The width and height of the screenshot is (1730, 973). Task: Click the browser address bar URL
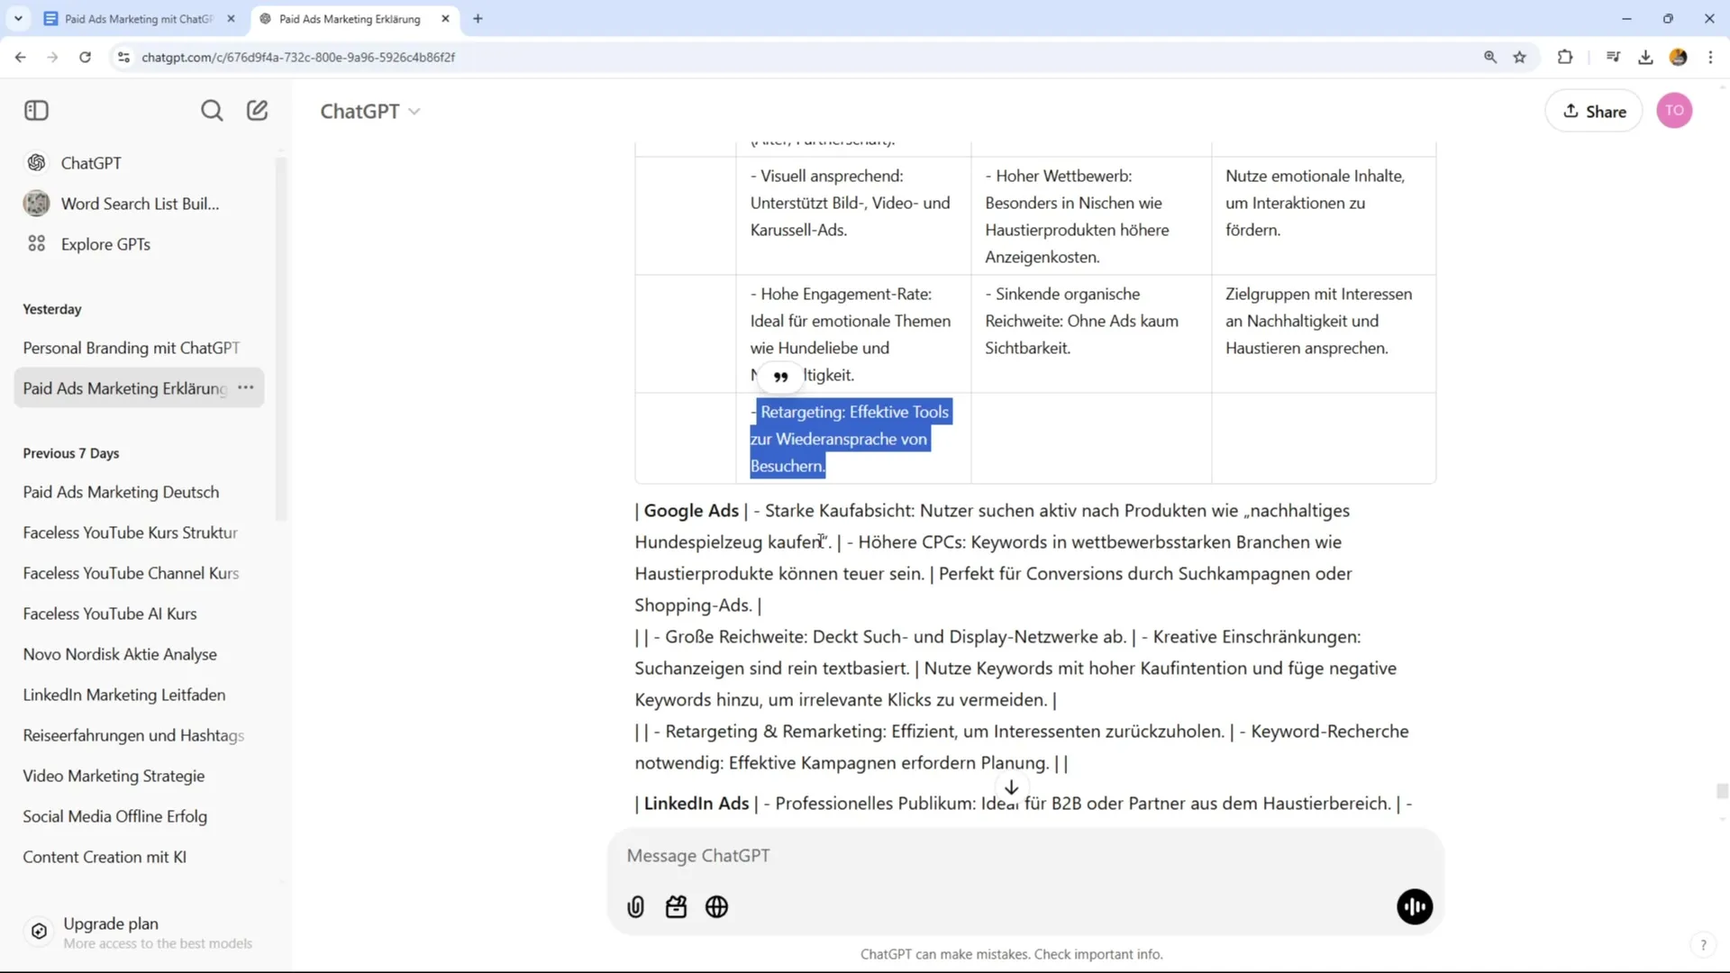coord(298,57)
